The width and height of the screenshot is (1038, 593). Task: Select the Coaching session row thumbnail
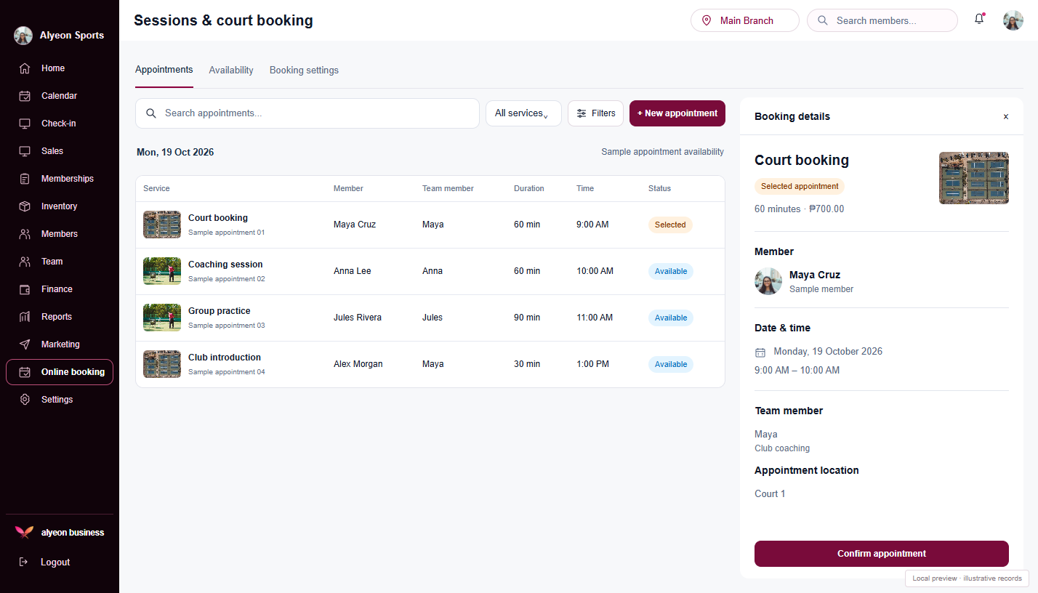click(x=162, y=271)
